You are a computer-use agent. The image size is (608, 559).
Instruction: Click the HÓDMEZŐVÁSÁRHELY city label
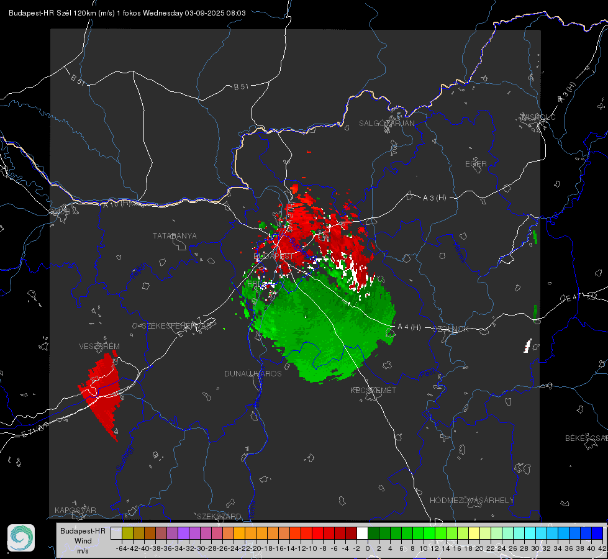click(471, 501)
